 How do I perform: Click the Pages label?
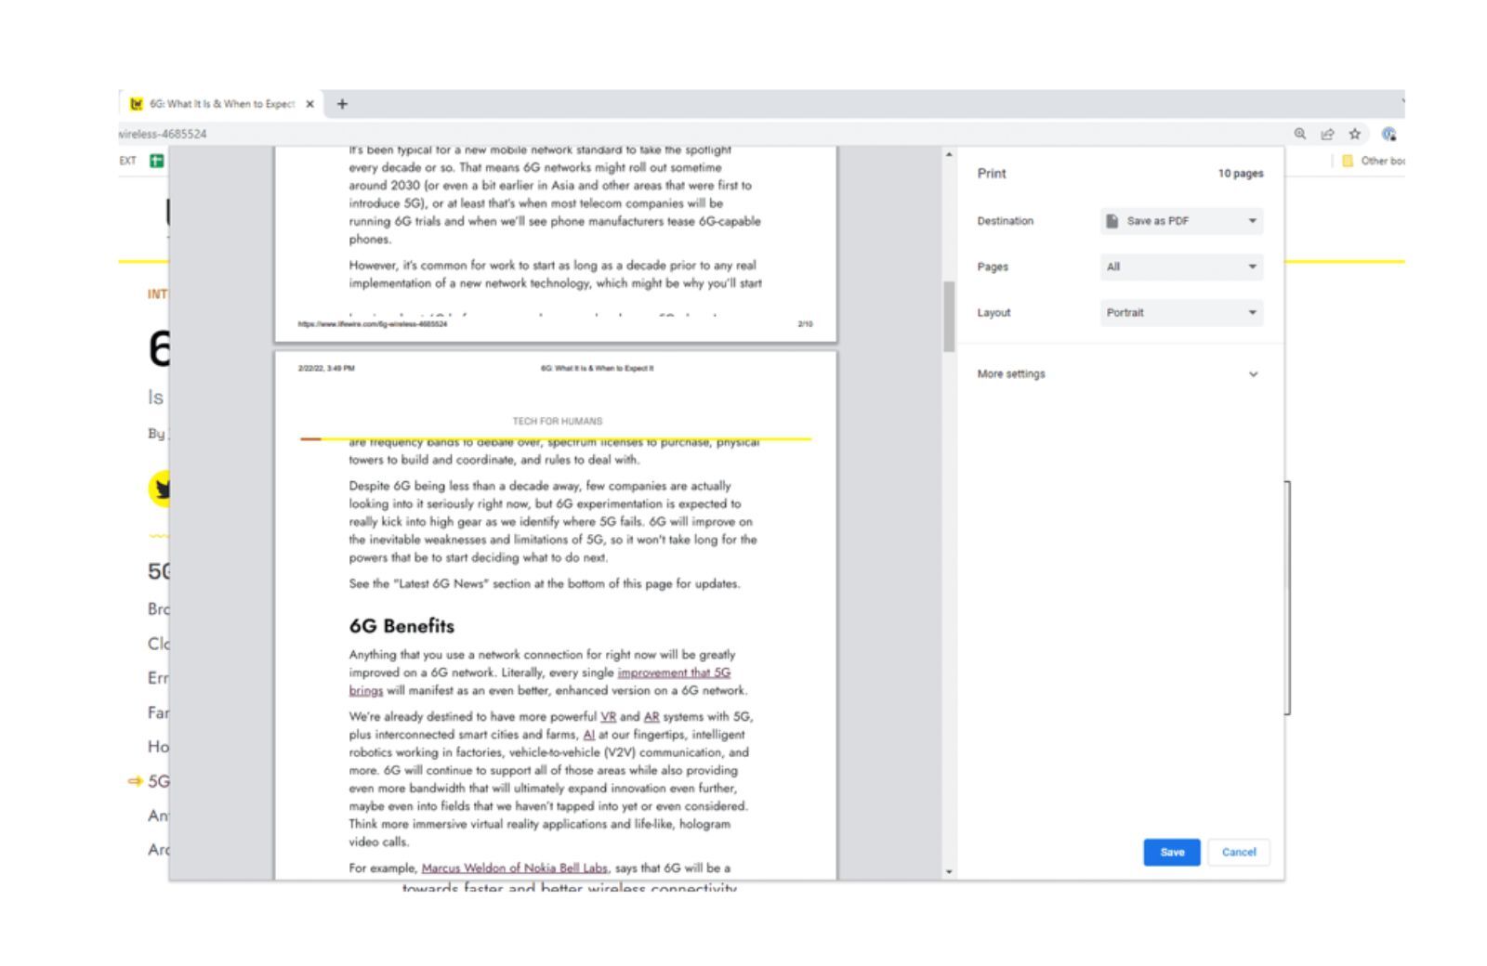992,267
